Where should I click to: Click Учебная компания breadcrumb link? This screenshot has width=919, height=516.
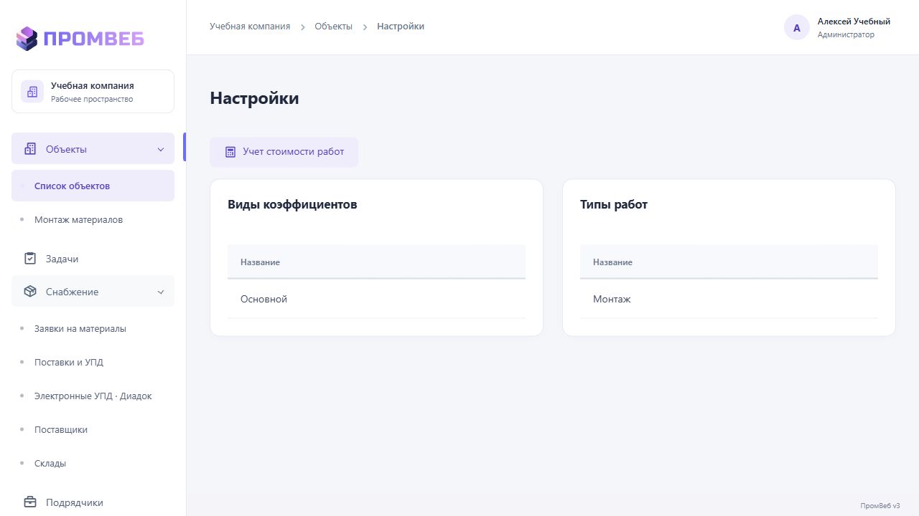click(250, 26)
